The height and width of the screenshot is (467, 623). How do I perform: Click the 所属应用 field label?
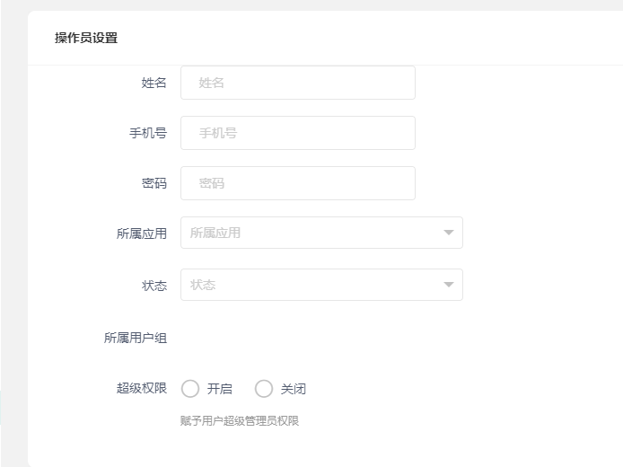click(x=142, y=233)
